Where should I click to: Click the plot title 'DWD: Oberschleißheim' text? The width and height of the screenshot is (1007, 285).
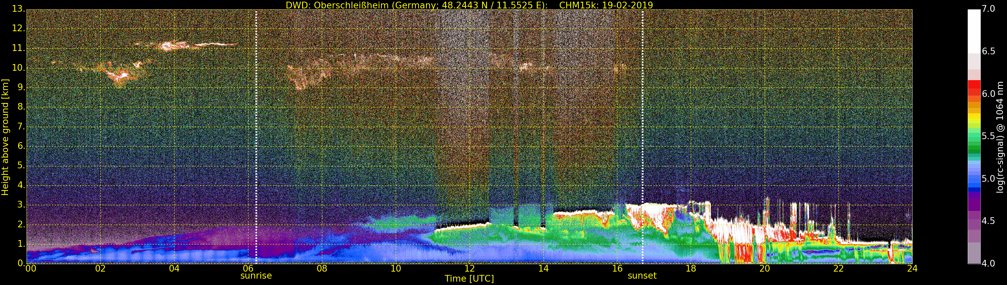[337, 5]
